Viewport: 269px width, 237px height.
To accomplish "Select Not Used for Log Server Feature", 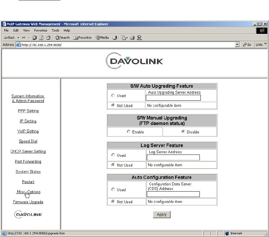I will 113,165.
